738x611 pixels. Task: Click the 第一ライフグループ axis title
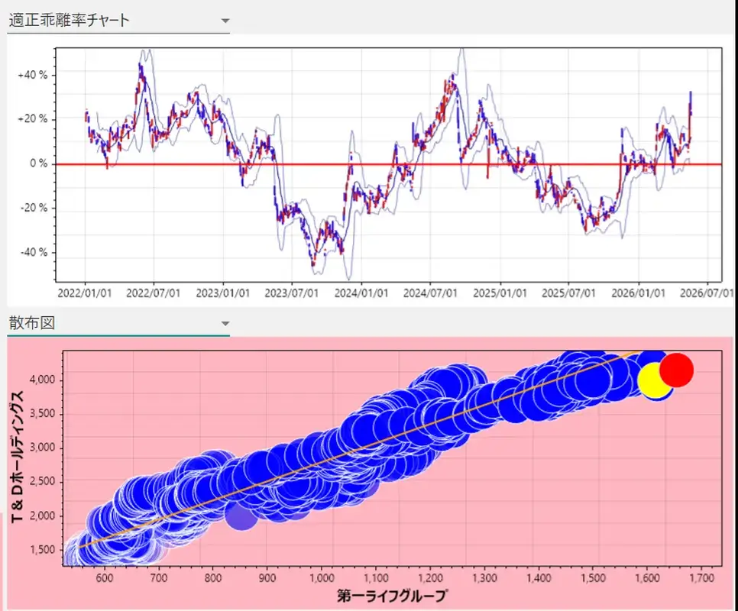point(392,596)
